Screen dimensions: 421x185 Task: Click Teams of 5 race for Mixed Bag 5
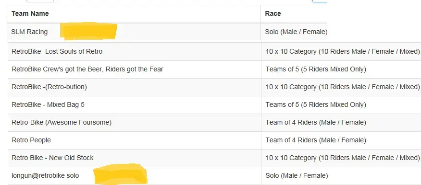pos(316,104)
